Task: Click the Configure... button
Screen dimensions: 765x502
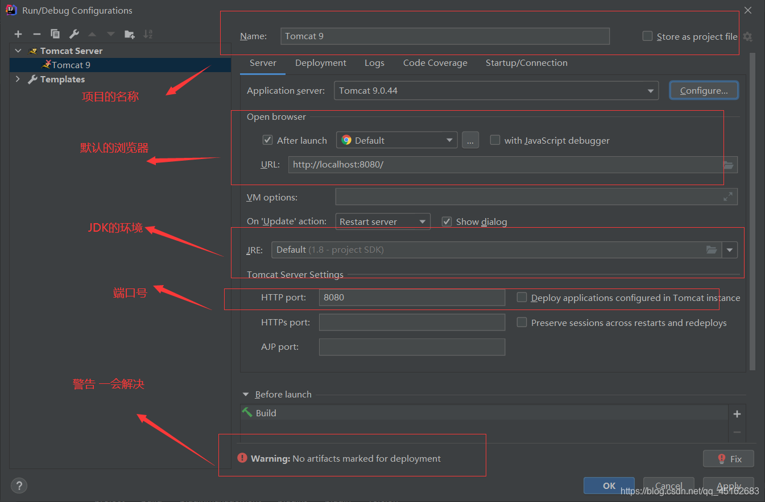Action: 704,90
